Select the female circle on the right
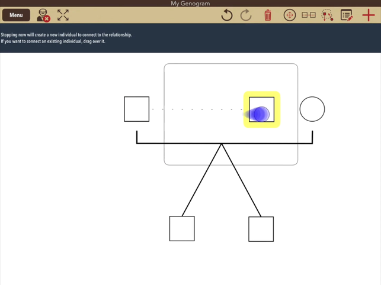Viewport: 381px width, 285px height. coord(312,109)
